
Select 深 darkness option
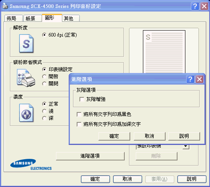(x=44, y=118)
